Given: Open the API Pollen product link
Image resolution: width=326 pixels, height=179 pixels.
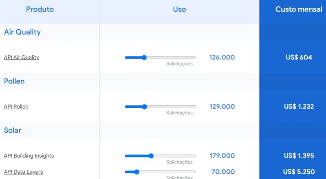Looking at the screenshot, I should 16,107.
